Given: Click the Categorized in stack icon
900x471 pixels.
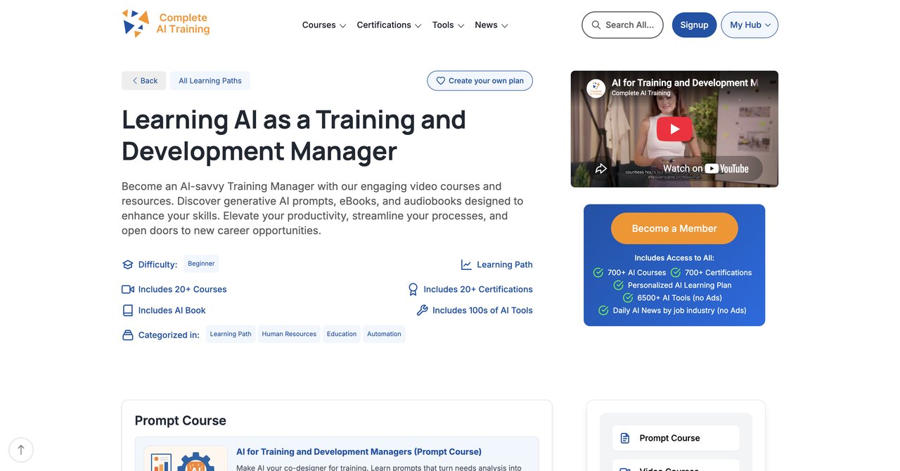Looking at the screenshot, I should (x=127, y=335).
